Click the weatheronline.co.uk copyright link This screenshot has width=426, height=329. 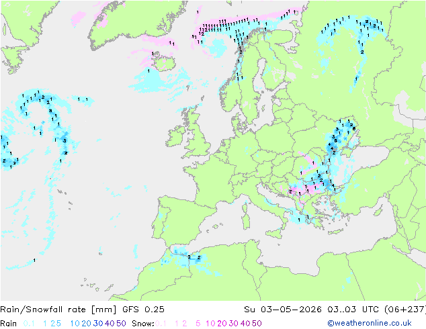(x=370, y=323)
